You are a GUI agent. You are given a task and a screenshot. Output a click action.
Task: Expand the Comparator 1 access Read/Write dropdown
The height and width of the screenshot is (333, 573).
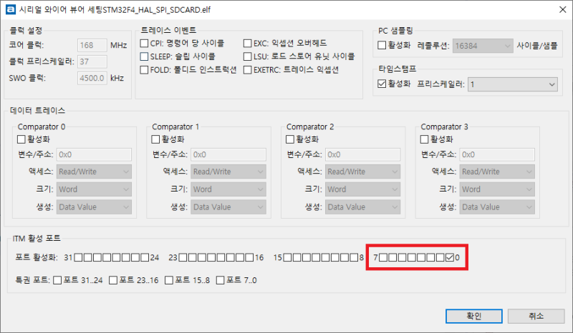[228, 172]
